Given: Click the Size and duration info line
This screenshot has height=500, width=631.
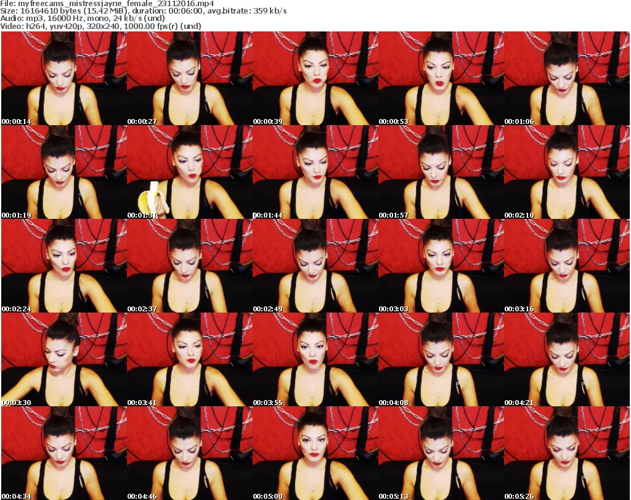Looking at the screenshot, I should point(143,11).
